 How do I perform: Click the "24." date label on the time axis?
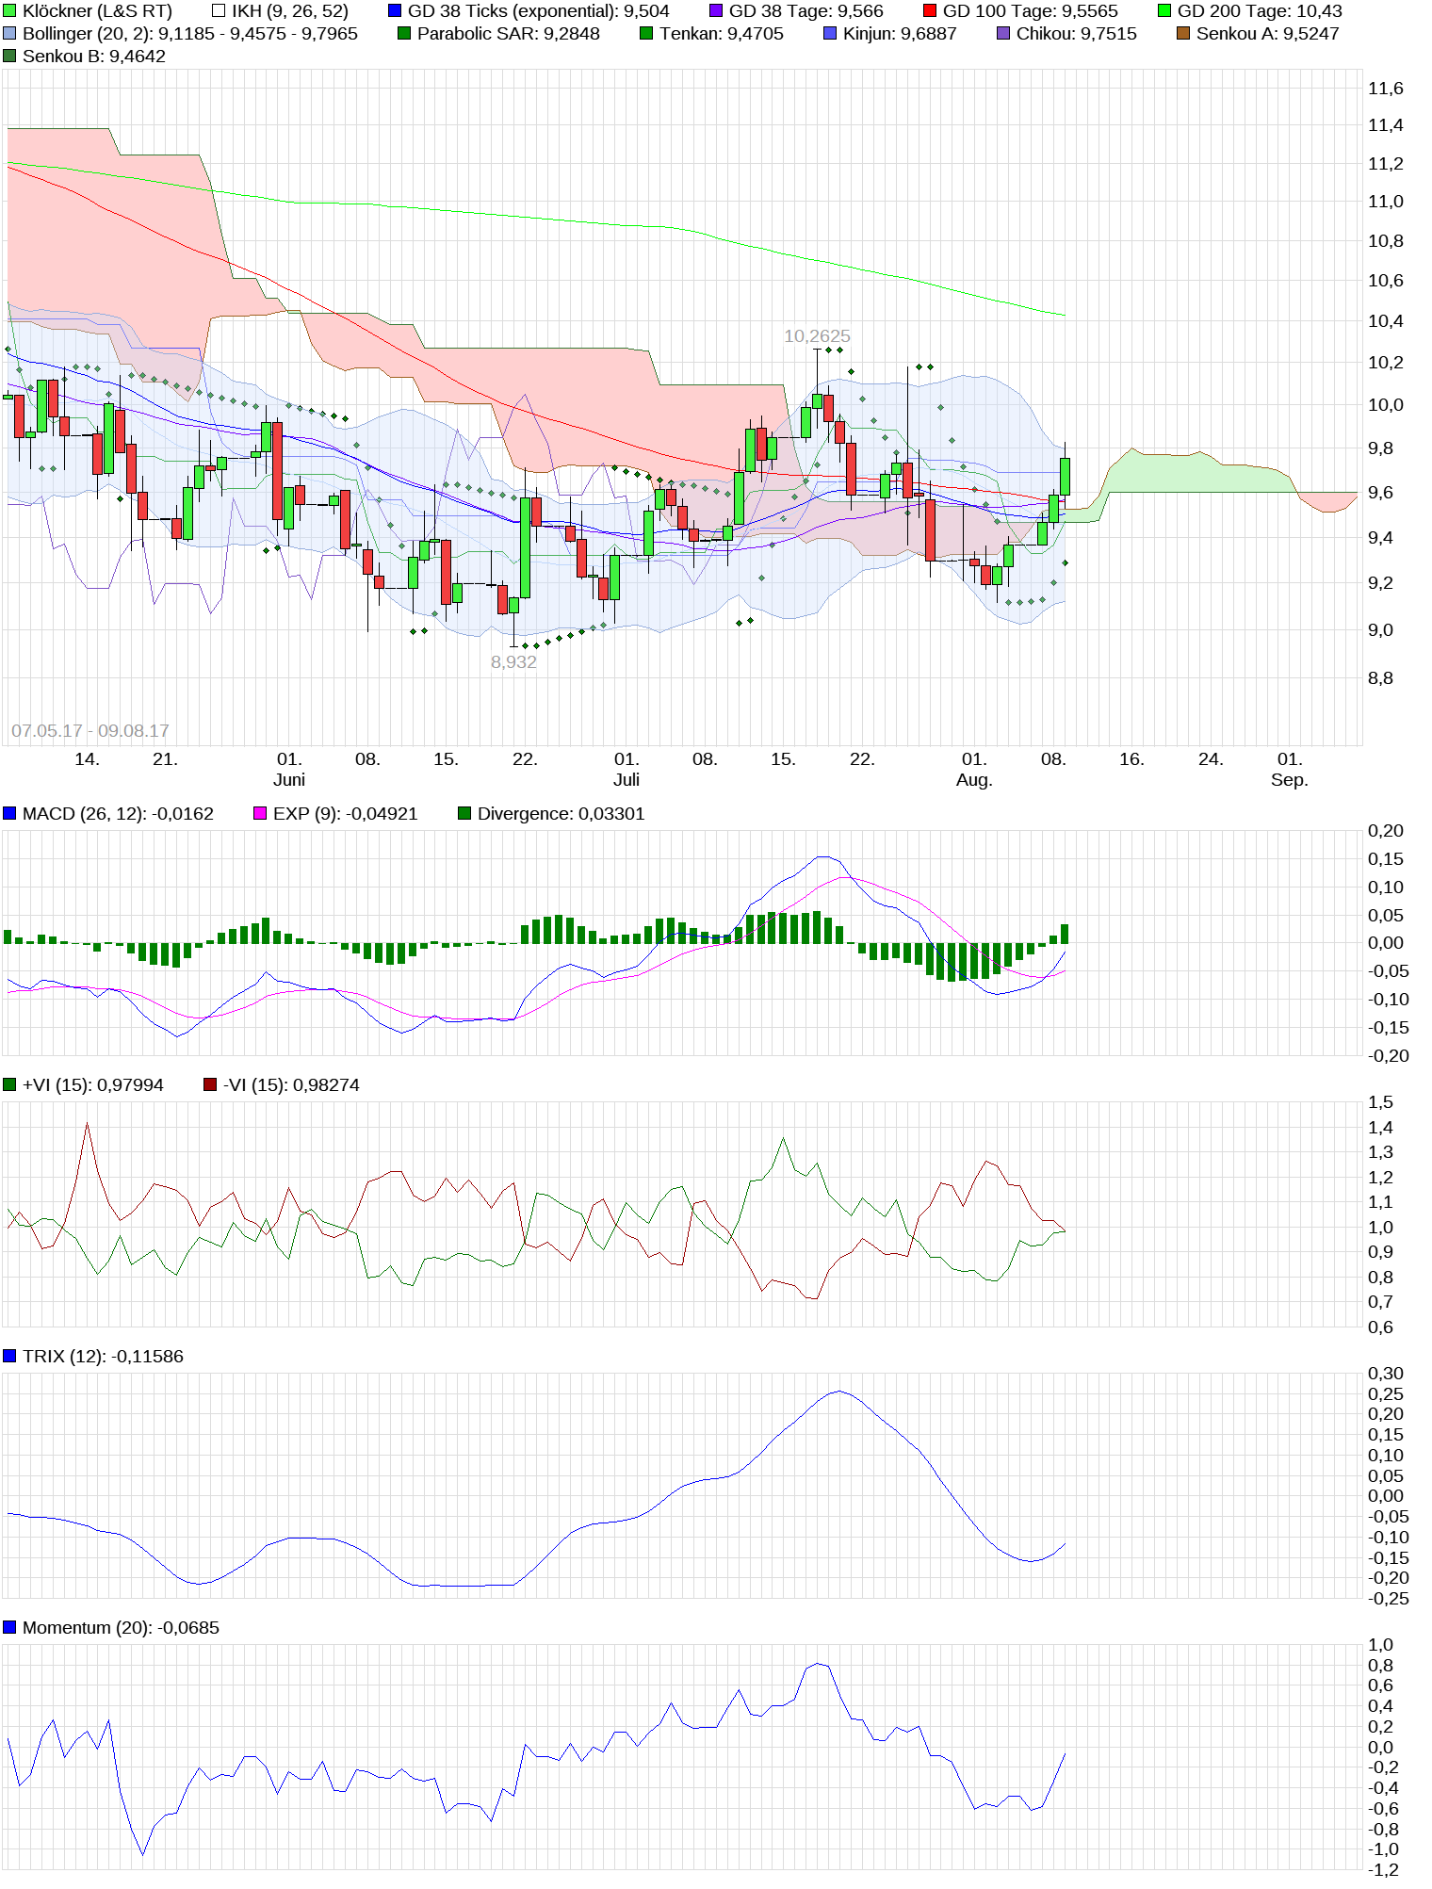(1211, 759)
